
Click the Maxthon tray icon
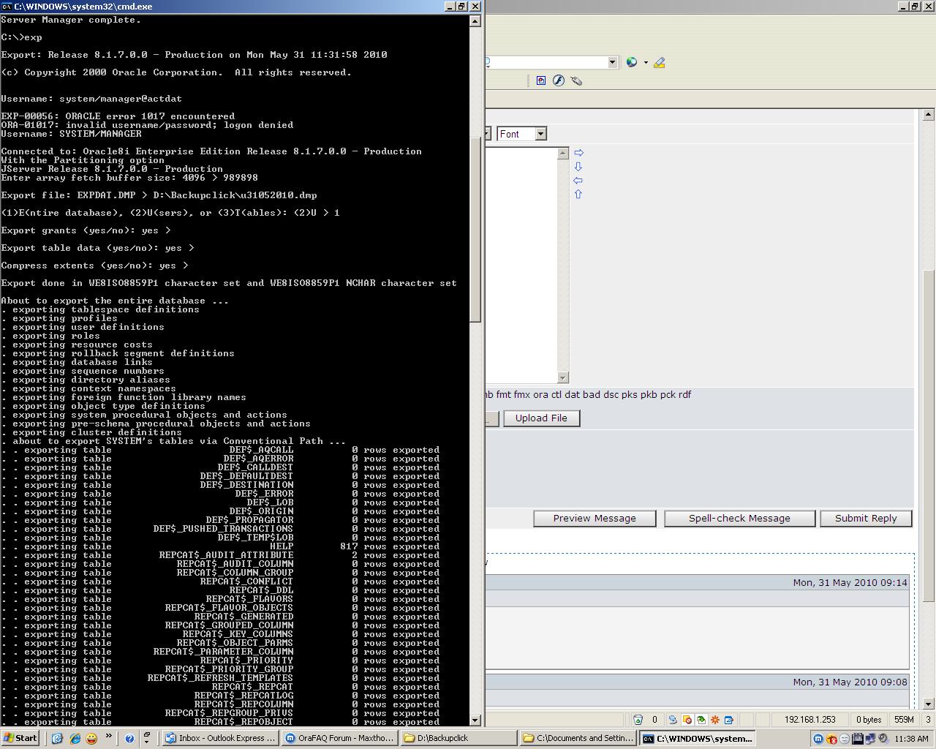818,739
